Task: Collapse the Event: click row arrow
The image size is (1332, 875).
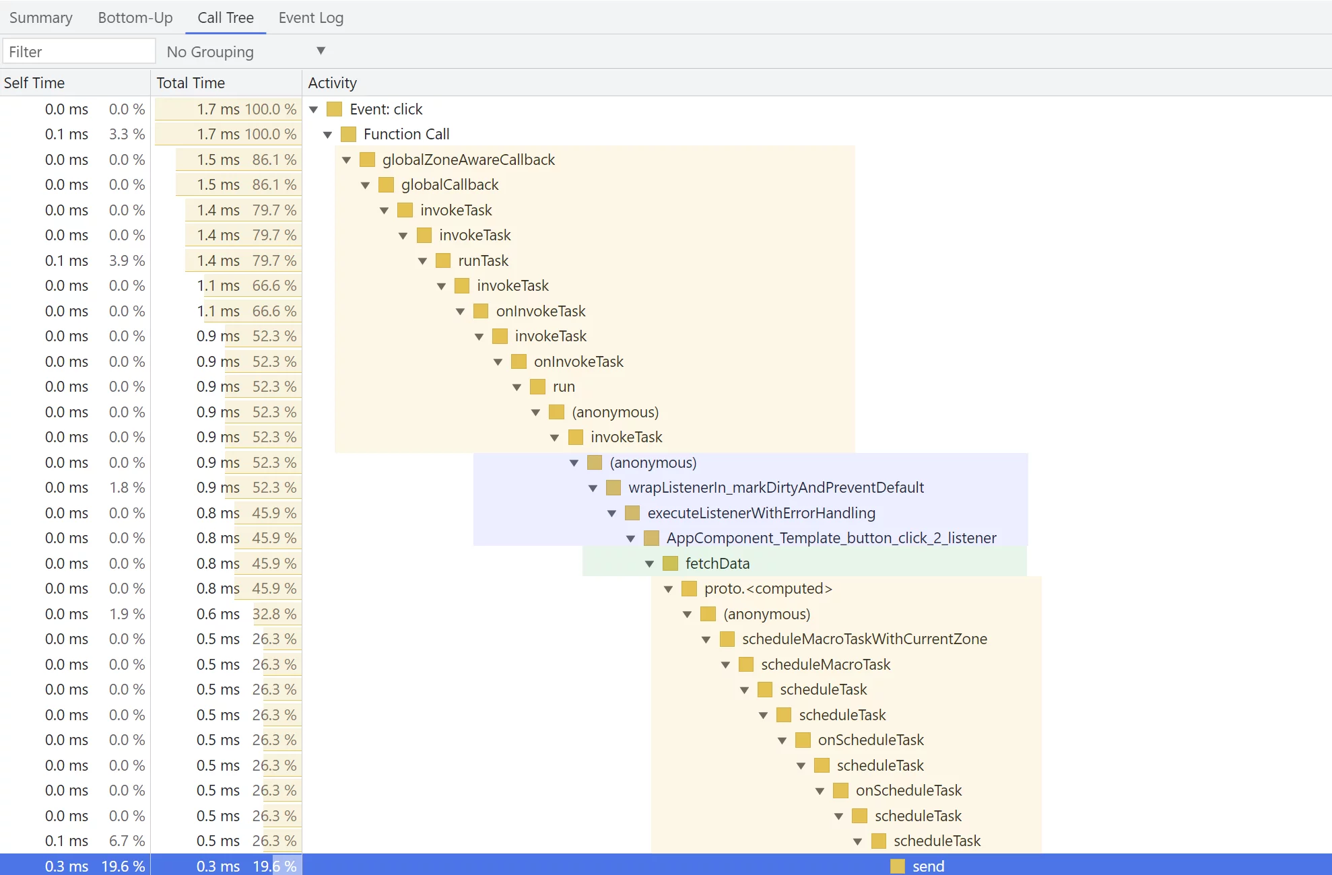Action: pyautogui.click(x=314, y=110)
